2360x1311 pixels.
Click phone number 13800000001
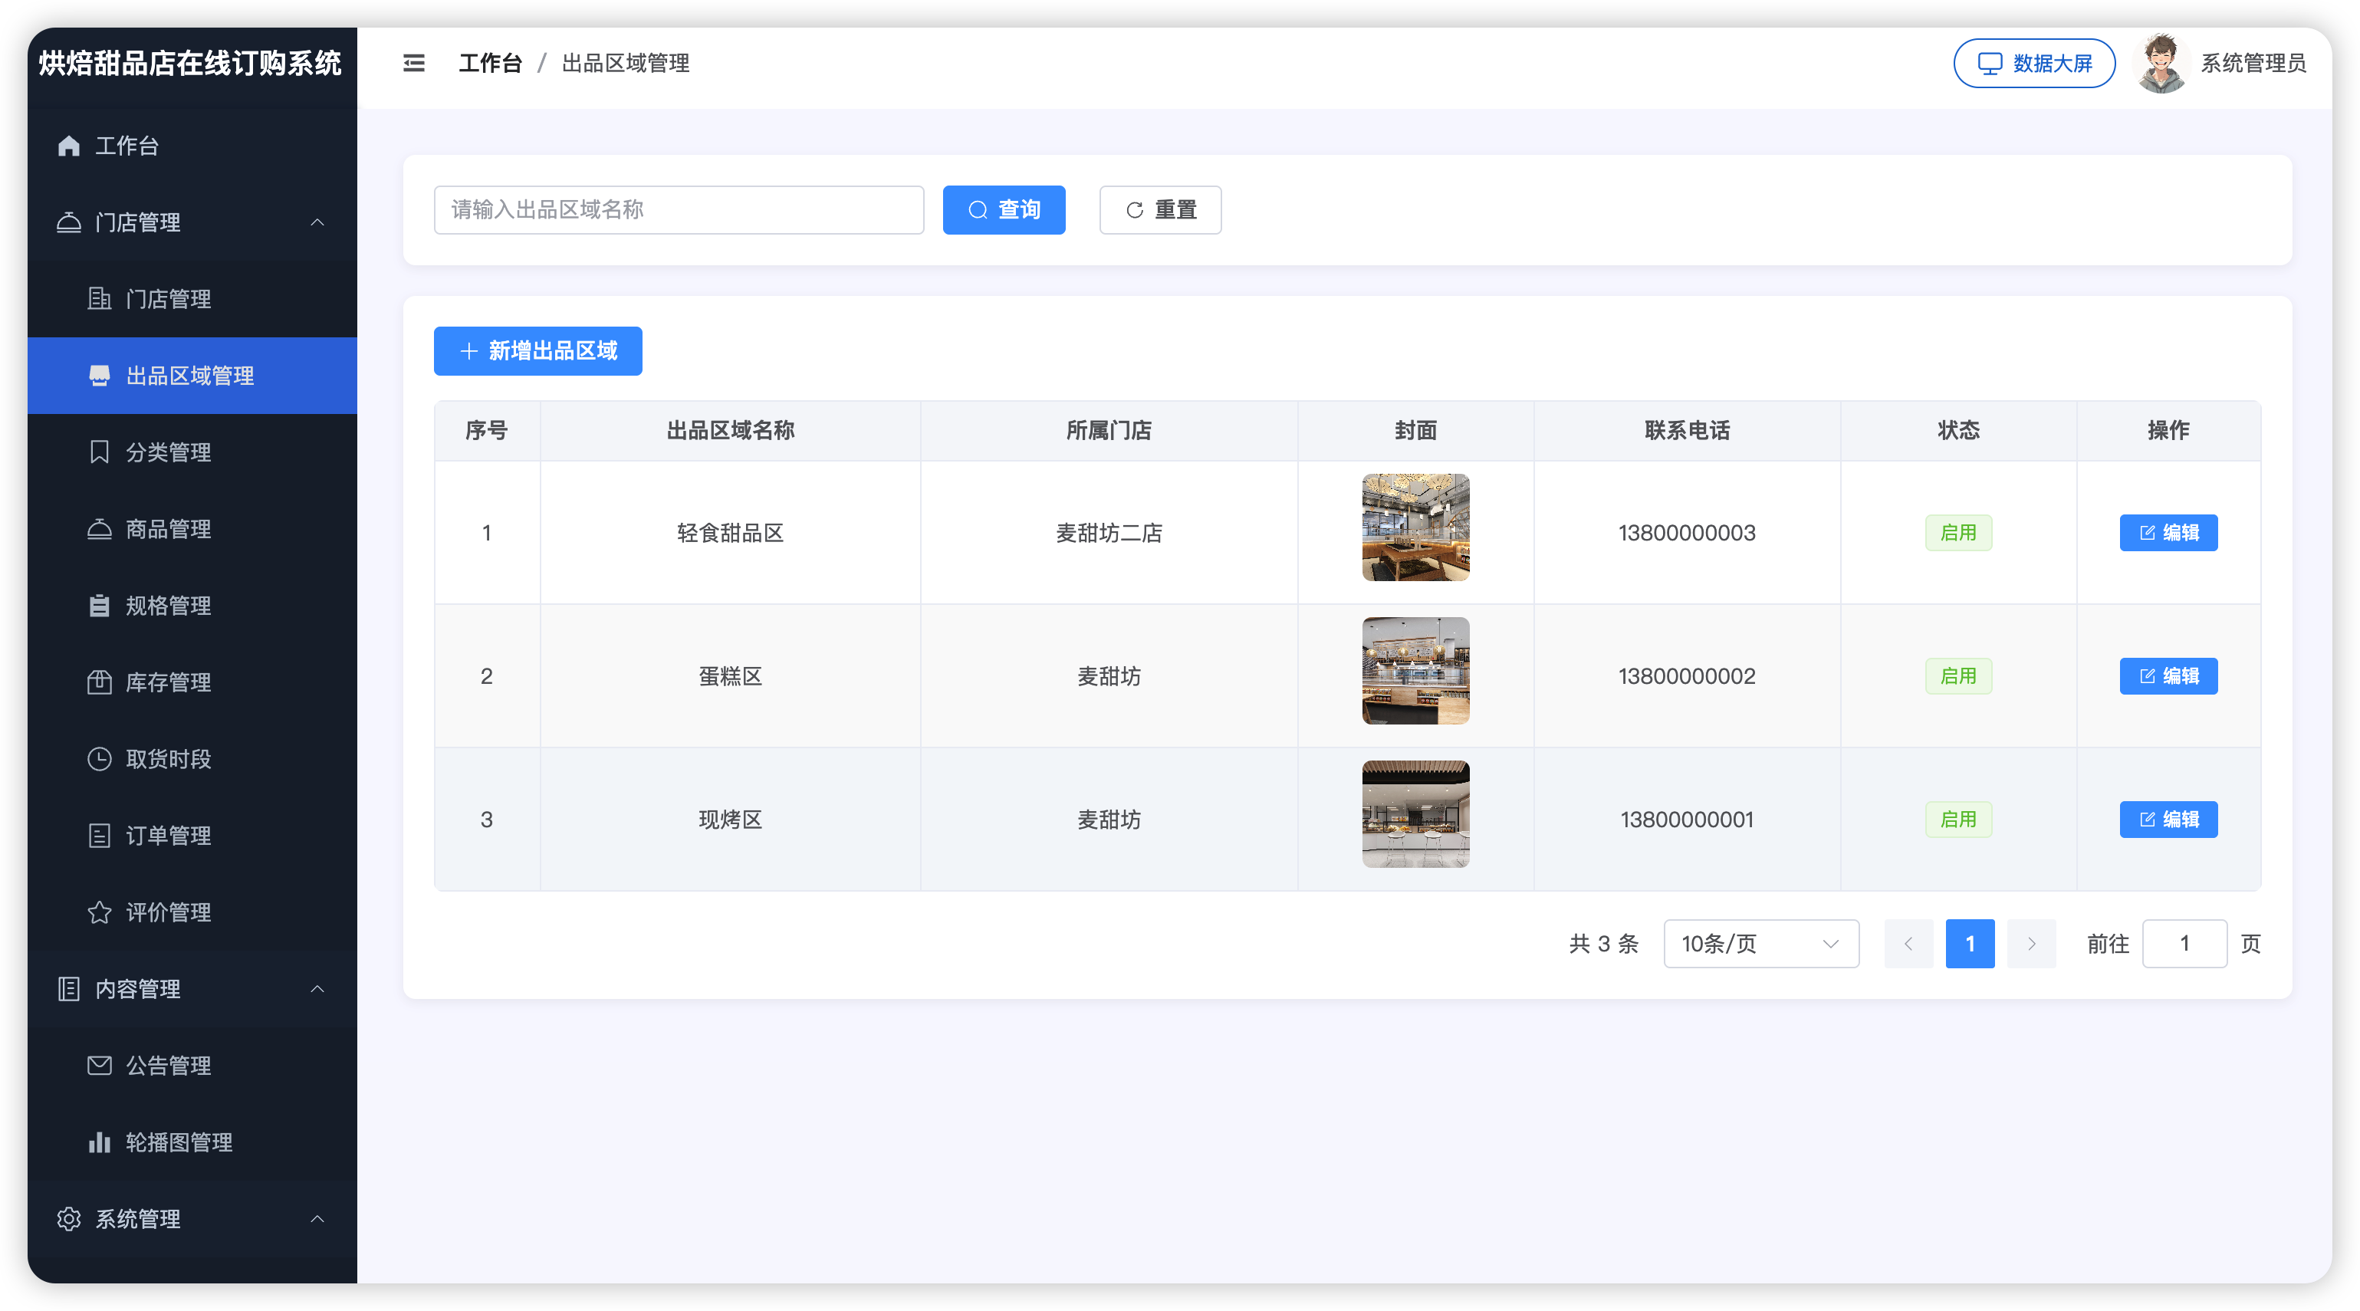[x=1687, y=819]
